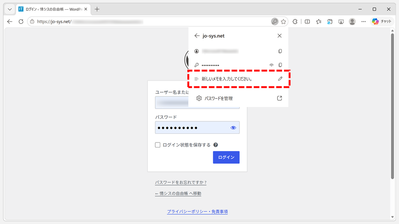Follow 情シスの自由帳 へ移動 link
This screenshot has height=224, width=399.
[x=178, y=194]
